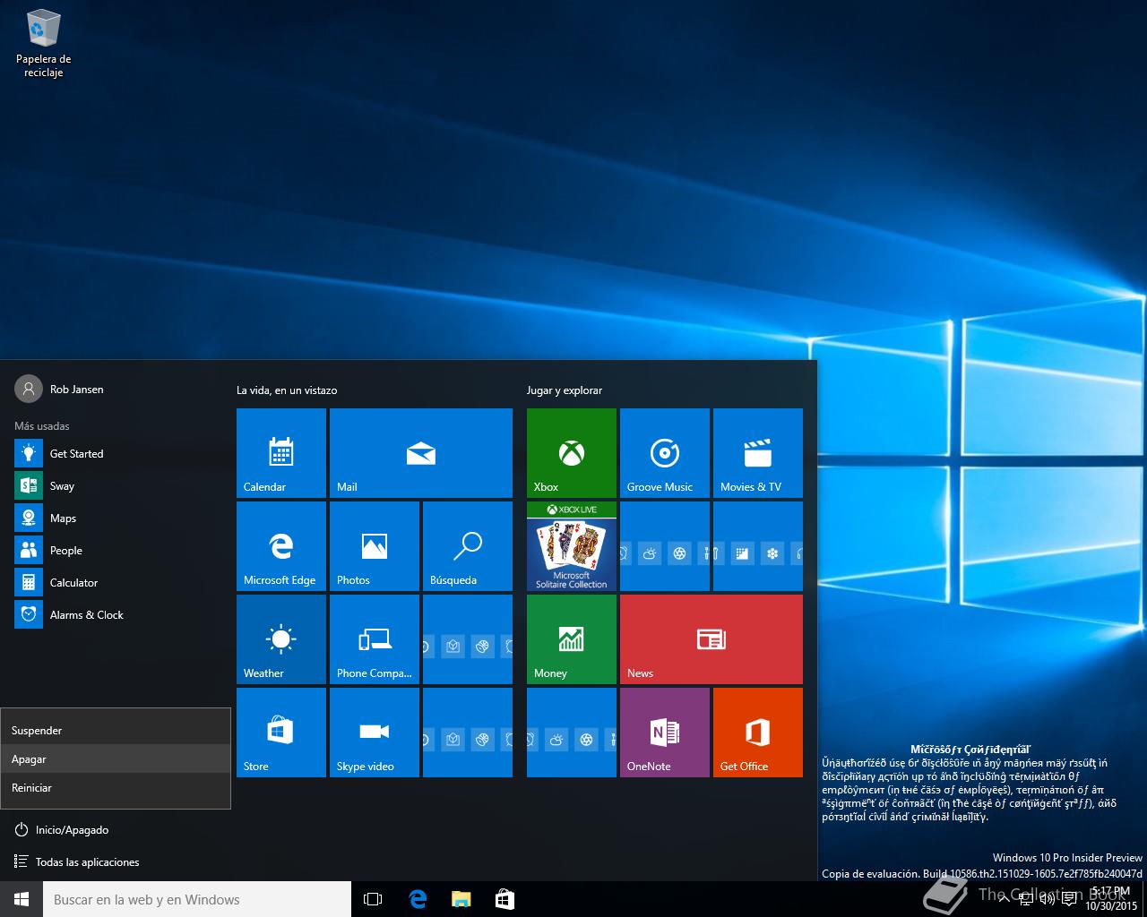
Task: Open the Calendar tile
Action: [281, 453]
